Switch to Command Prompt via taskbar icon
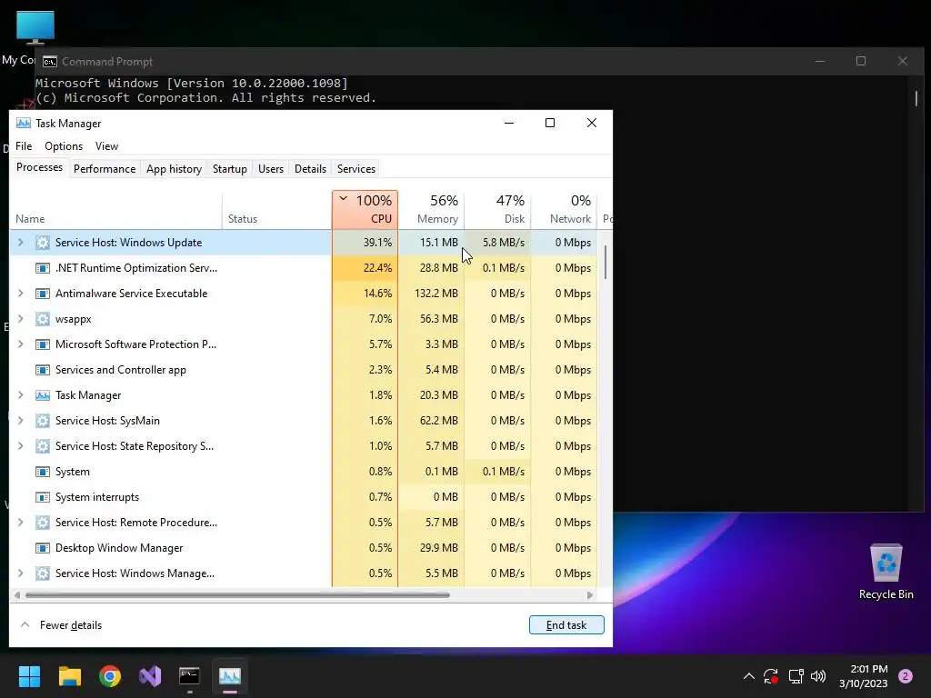Screen dimensions: 931x698 (x=189, y=676)
